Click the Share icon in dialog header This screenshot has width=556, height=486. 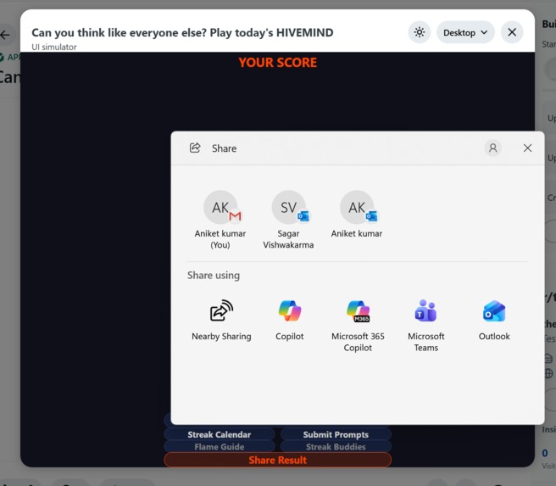click(x=195, y=148)
